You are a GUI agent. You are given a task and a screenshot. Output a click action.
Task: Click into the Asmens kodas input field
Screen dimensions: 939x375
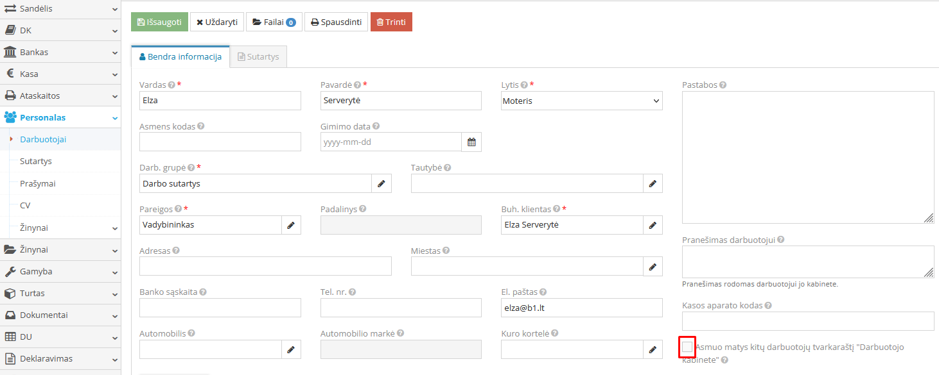(x=220, y=142)
